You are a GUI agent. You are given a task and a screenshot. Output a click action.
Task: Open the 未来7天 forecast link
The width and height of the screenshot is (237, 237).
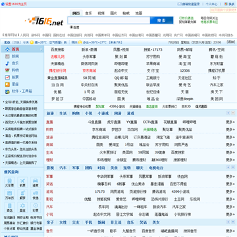pos(116,42)
